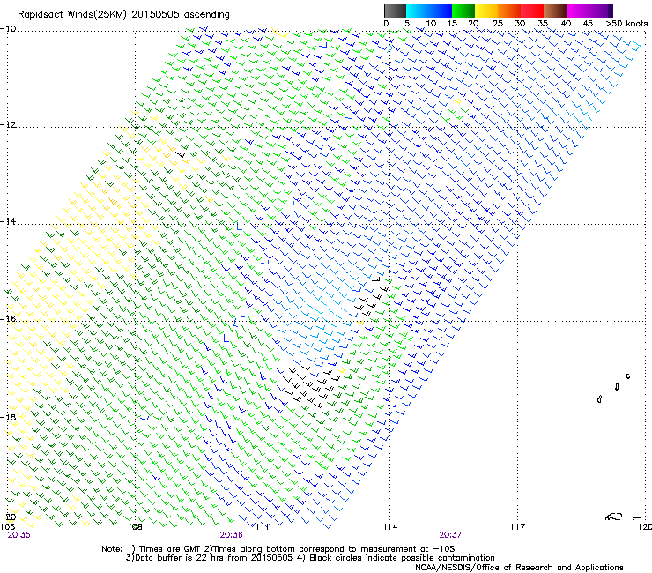Click the cyan 5-10 knots legend segment
652x573 pixels.
click(418, 11)
